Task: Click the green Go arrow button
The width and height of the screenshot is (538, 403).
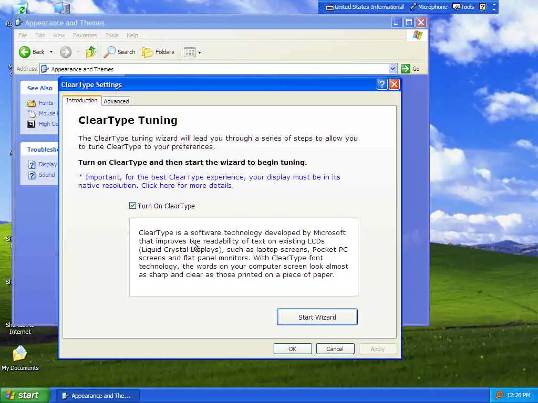Action: (406, 69)
